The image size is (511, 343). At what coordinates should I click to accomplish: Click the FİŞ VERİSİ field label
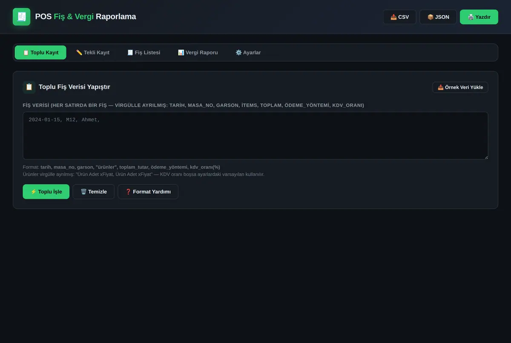pyautogui.click(x=193, y=105)
